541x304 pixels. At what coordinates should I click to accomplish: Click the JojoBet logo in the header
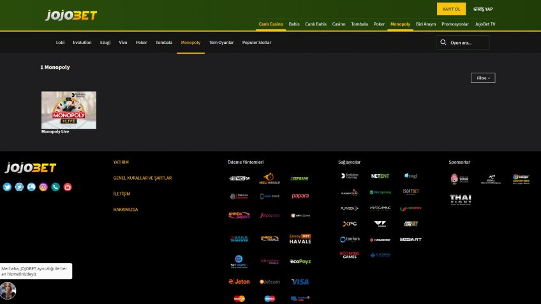(x=71, y=15)
